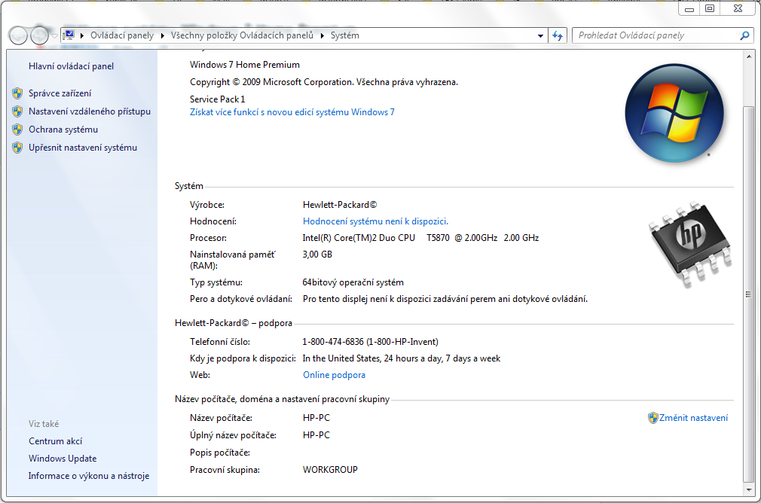Click the magnifier icon in search box
761x503 pixels.
tap(744, 35)
